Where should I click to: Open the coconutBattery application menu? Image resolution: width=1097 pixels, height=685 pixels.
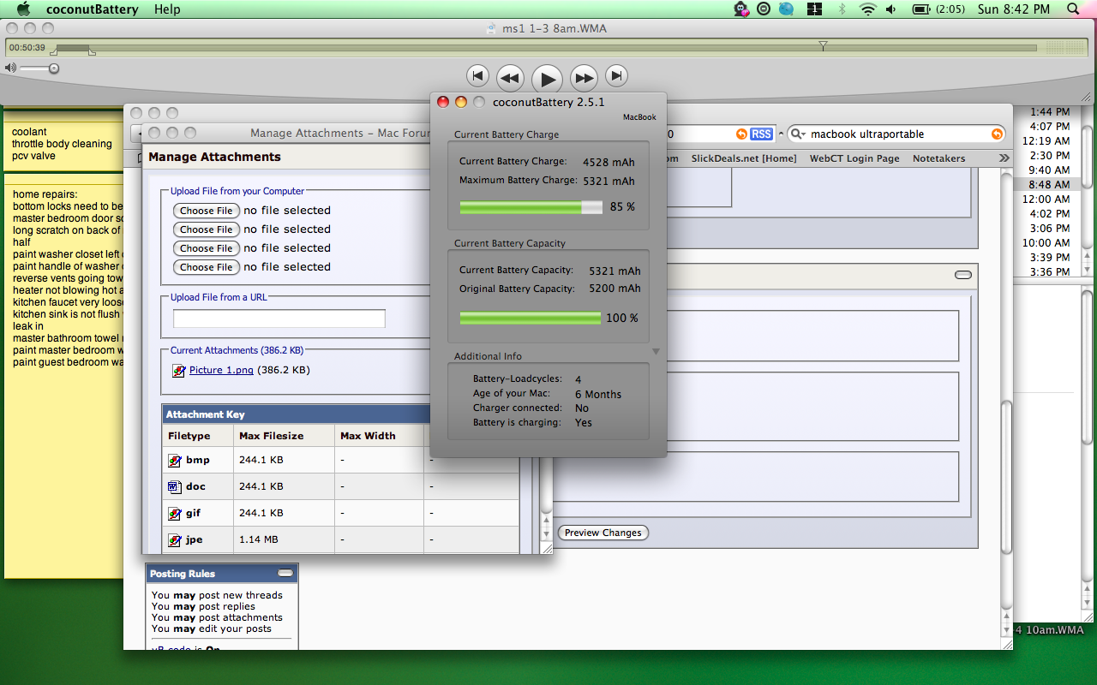click(93, 9)
